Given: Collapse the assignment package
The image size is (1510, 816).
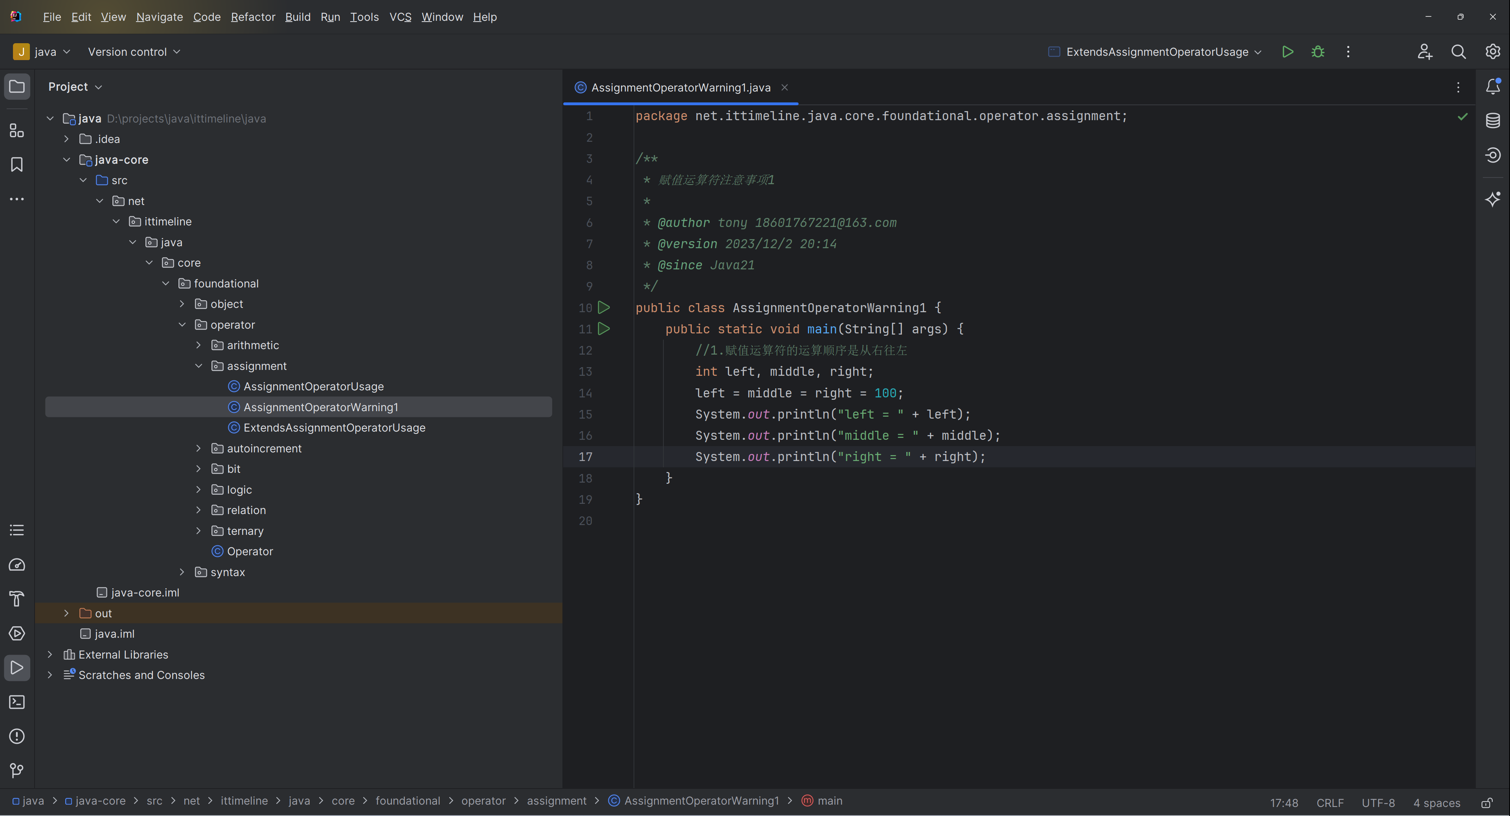Looking at the screenshot, I should pos(198,366).
